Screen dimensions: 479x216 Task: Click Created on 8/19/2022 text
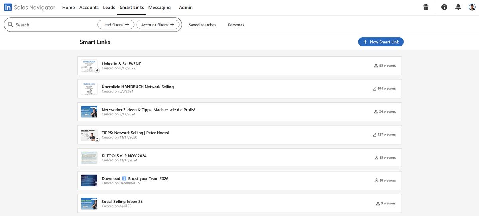tap(119, 69)
